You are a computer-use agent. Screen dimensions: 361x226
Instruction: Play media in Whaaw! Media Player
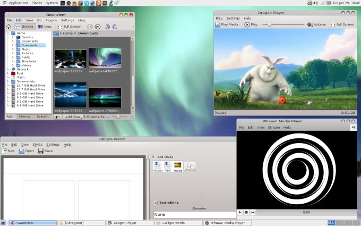click(240, 212)
